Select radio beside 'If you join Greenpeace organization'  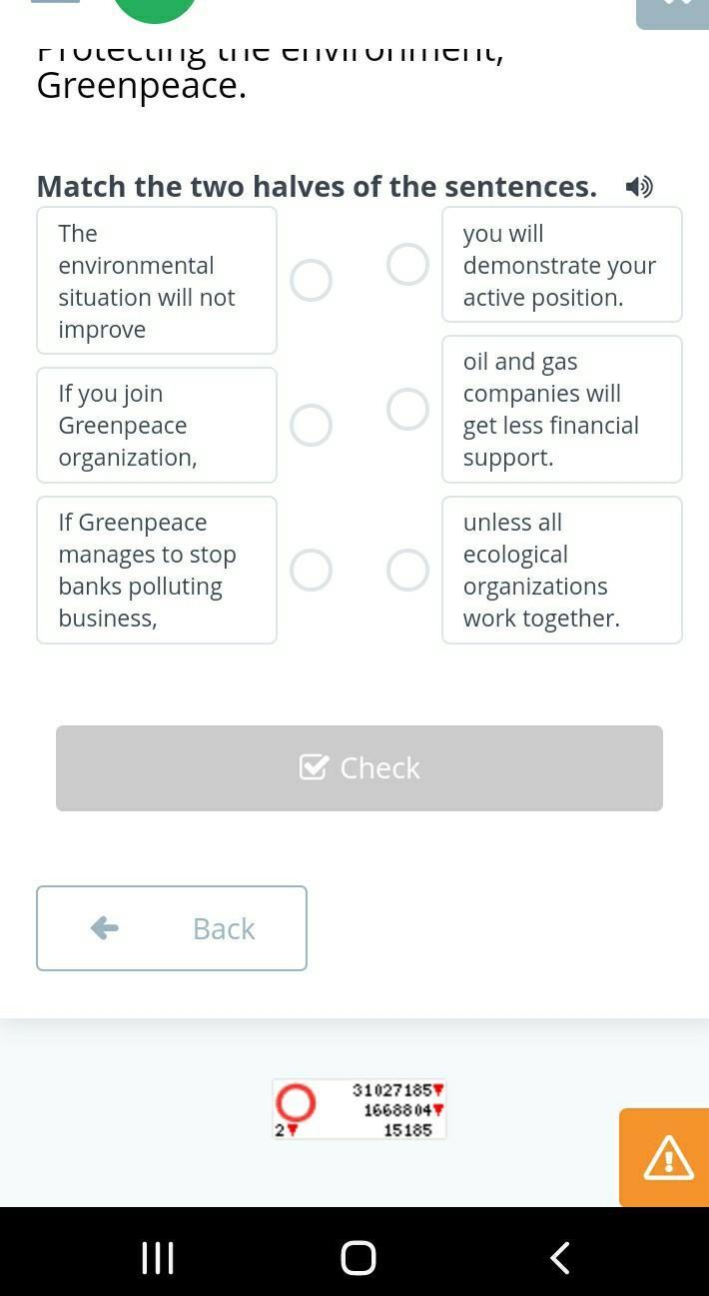pos(312,426)
